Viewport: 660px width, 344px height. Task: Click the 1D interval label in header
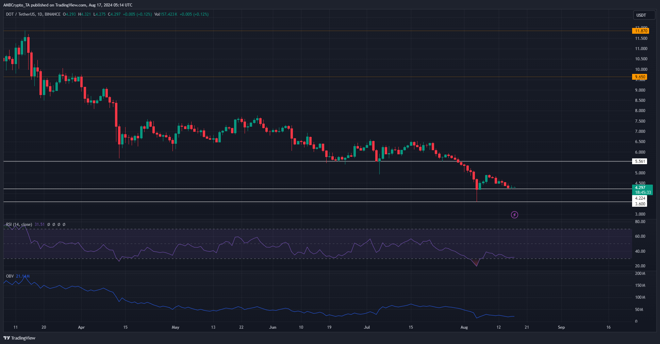40,14
